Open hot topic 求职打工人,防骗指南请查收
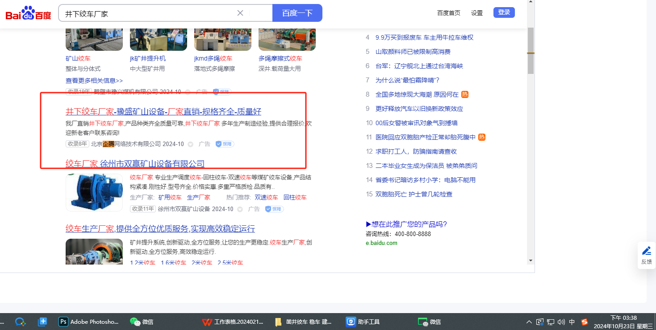This screenshot has height=330, width=656. (x=416, y=151)
